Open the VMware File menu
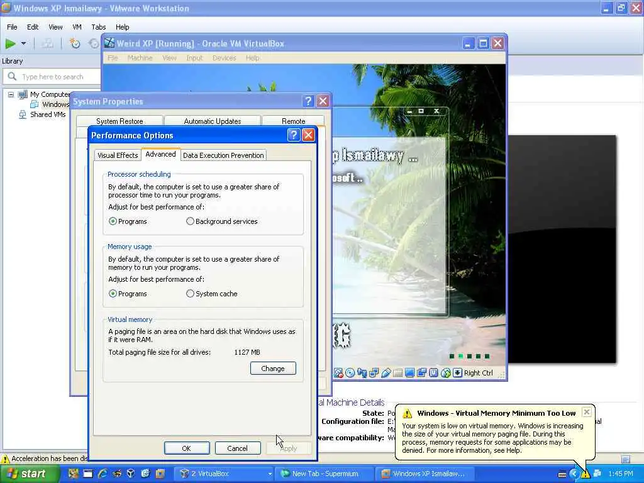This screenshot has height=483, width=644. 12,27
